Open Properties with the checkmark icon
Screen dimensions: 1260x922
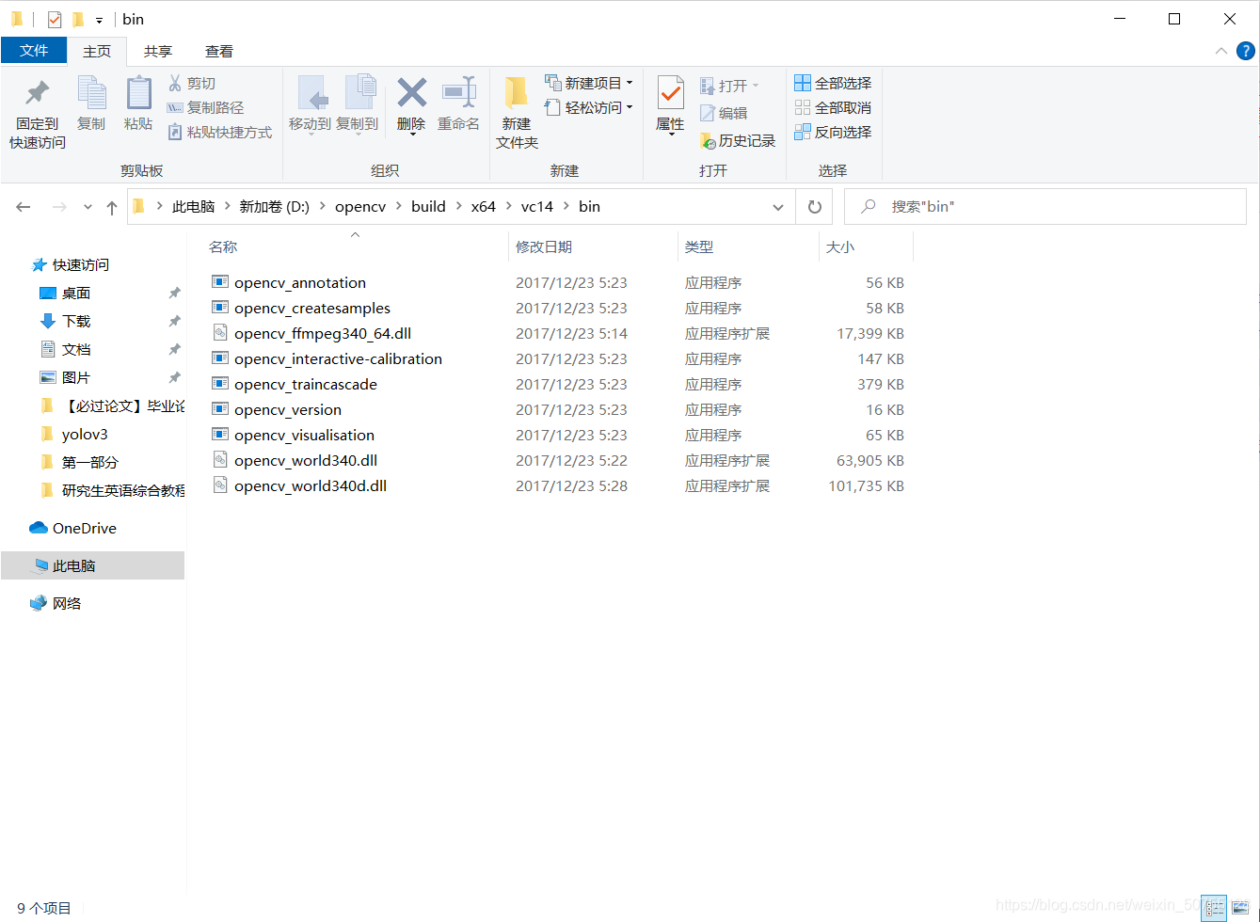[x=670, y=93]
